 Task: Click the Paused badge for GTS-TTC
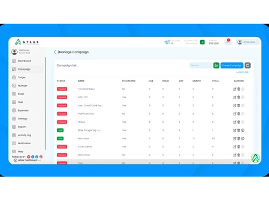click(x=62, y=97)
